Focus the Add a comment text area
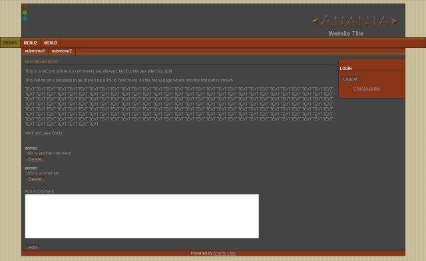Viewport: 426px width, 261px height. [142, 216]
